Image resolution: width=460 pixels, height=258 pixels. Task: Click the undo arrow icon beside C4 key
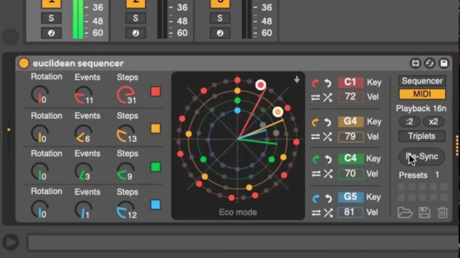tap(327, 159)
